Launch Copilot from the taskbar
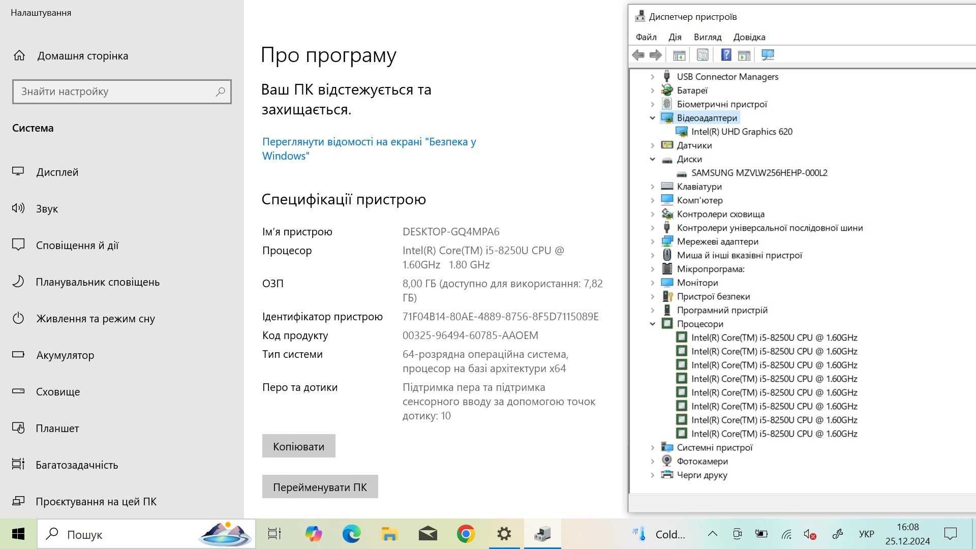This screenshot has height=549, width=976. click(314, 534)
